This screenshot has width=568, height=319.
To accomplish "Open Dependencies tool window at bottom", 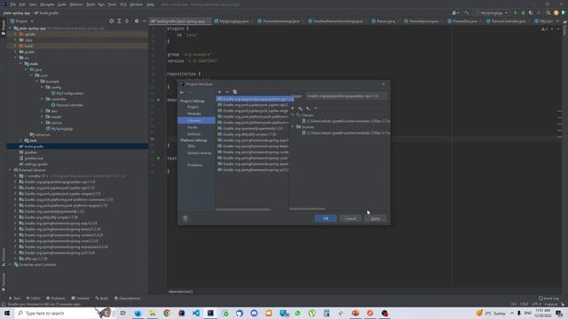I will [x=128, y=299].
